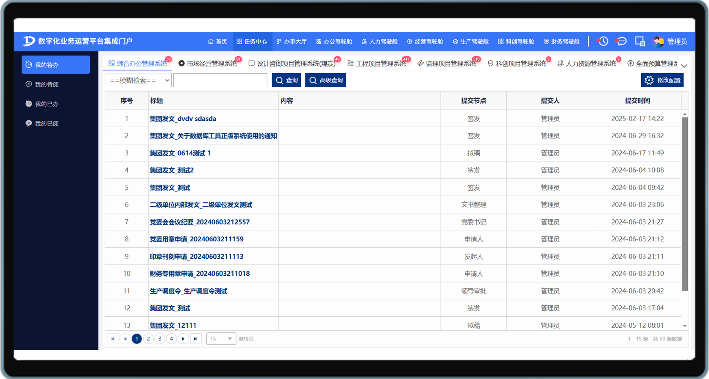Open 党委会会议纪要_20240603212557 item
Image resolution: width=709 pixels, height=379 pixels.
(x=200, y=222)
